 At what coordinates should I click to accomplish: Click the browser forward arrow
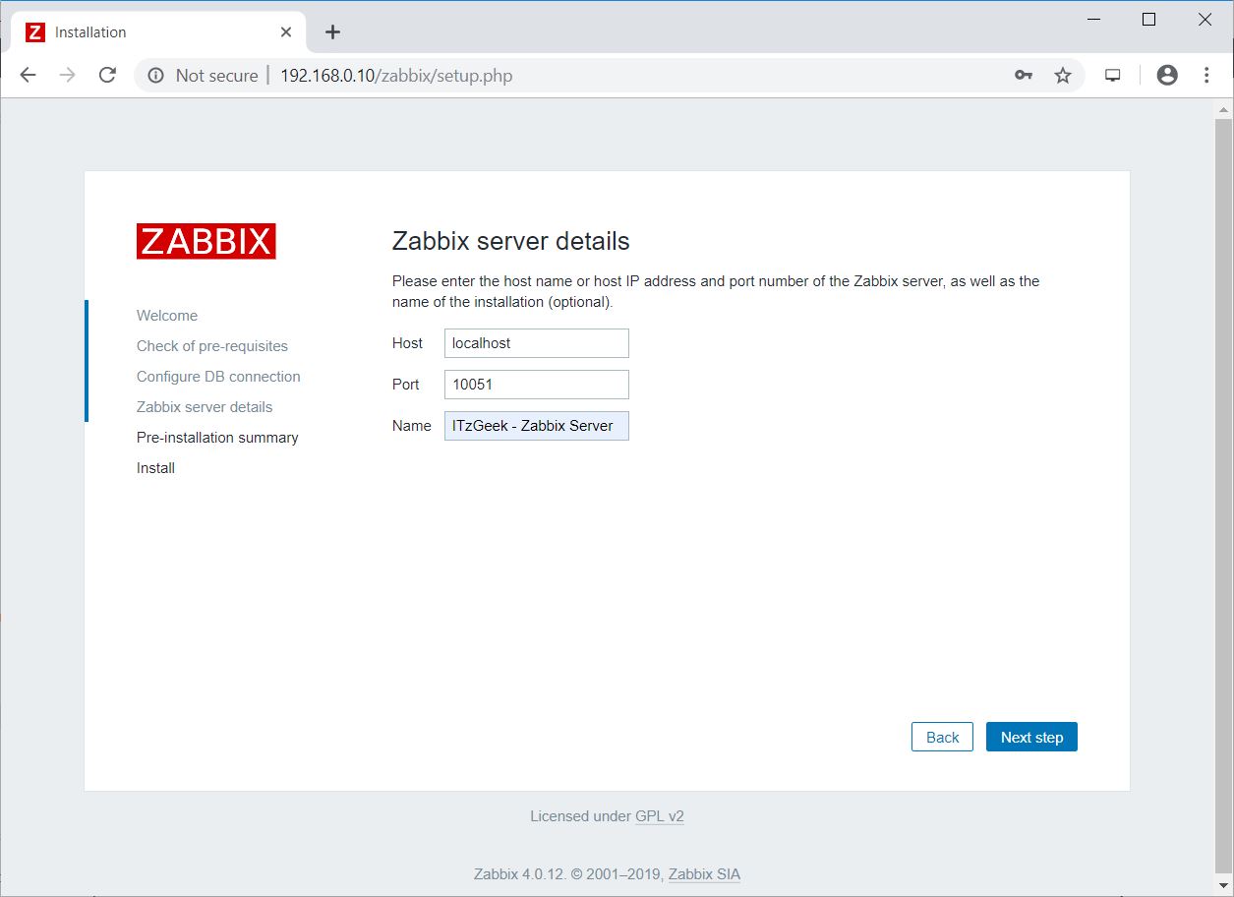tap(67, 75)
